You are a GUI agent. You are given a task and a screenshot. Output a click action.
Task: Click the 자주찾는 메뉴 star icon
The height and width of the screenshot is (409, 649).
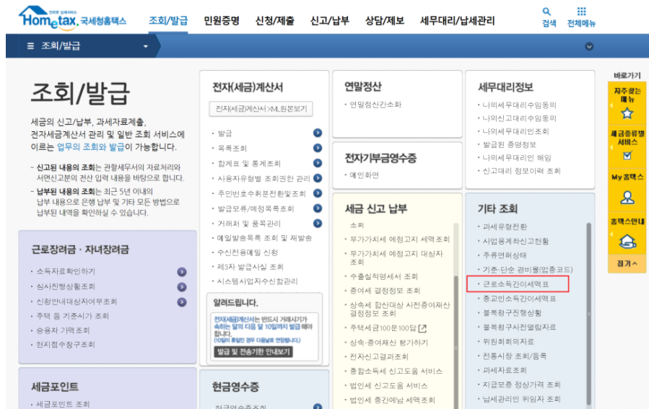[x=627, y=113]
